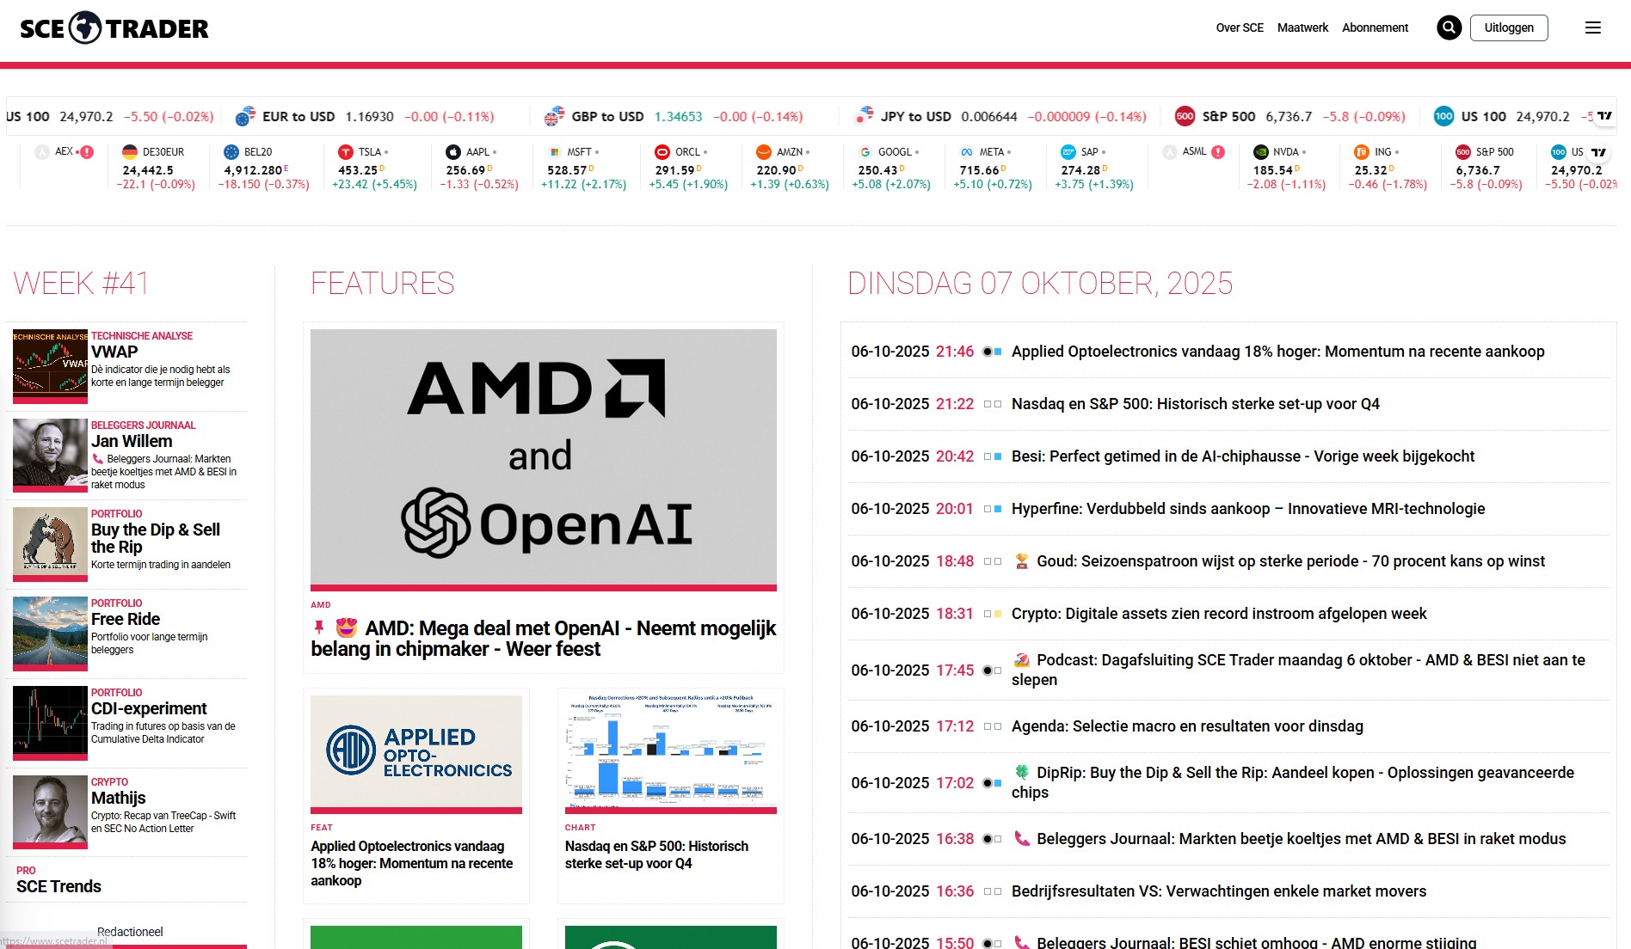Open the hamburger menu
The image size is (1631, 949).
click(1592, 28)
